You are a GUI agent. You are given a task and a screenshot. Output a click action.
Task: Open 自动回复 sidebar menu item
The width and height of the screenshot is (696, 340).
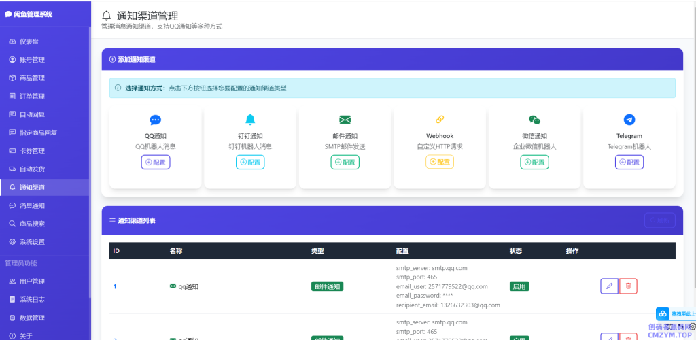coord(31,114)
